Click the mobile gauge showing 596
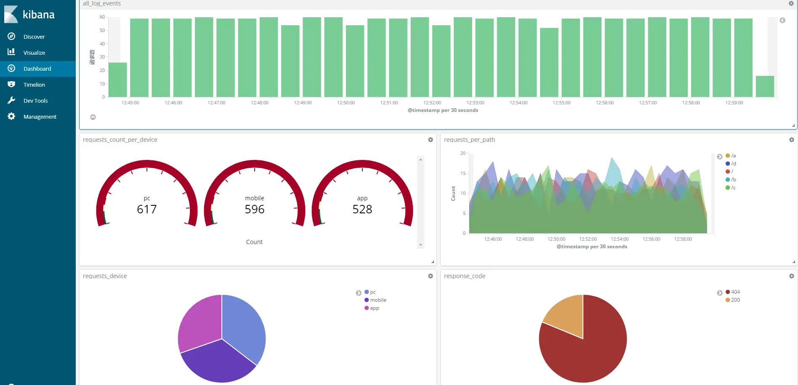798x385 pixels. pyautogui.click(x=255, y=194)
